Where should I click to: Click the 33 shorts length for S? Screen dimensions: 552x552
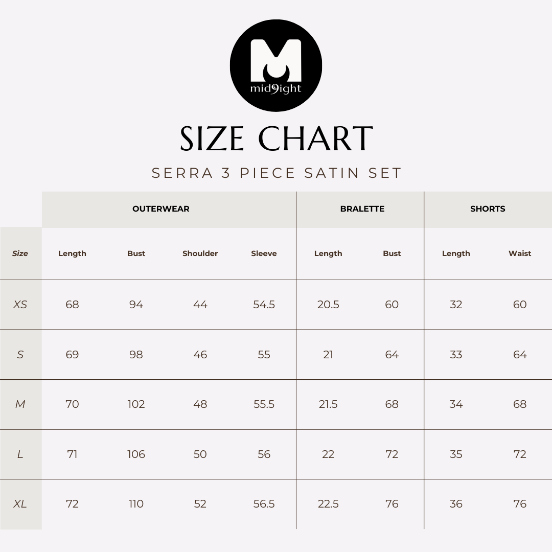456,355
